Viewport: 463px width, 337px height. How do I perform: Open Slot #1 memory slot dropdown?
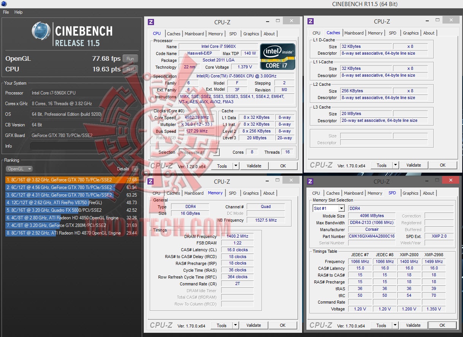click(x=328, y=208)
